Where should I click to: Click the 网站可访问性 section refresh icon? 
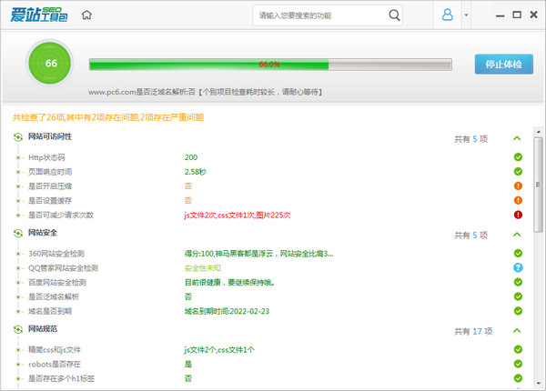pyautogui.click(x=18, y=137)
